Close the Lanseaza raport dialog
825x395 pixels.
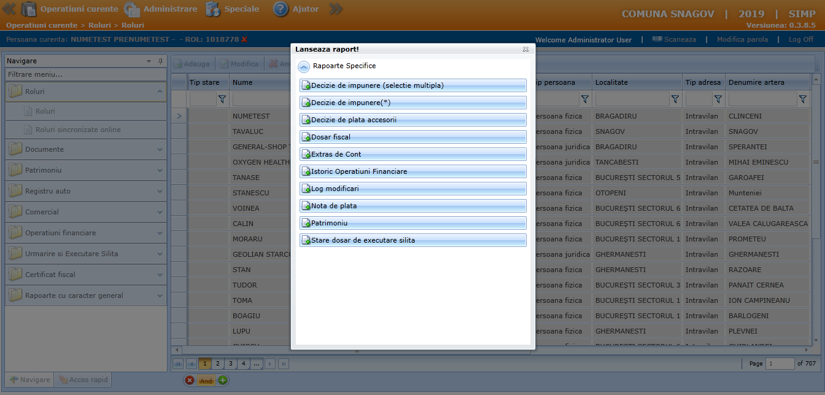point(525,49)
